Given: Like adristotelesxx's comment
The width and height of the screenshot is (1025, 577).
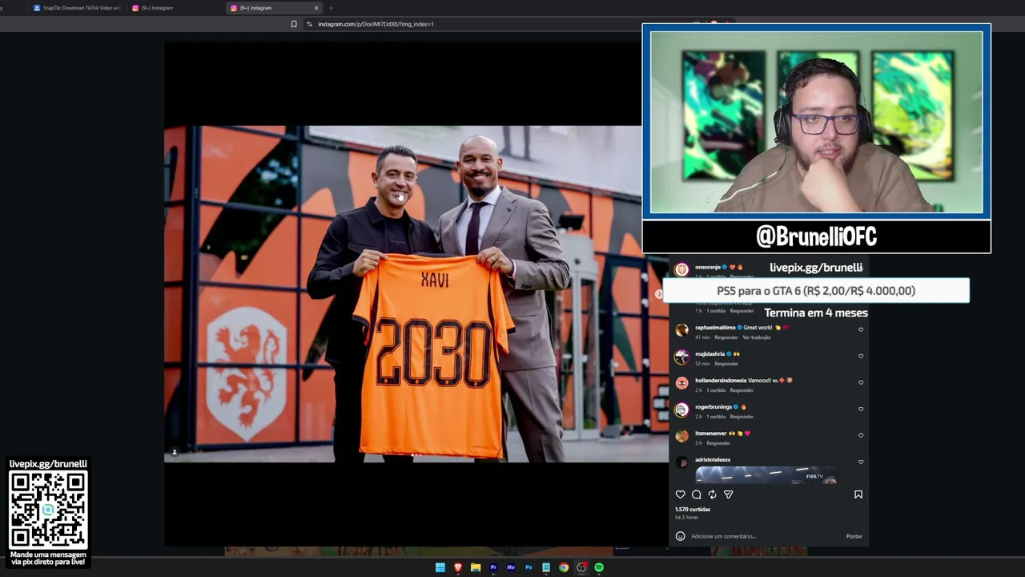Looking at the screenshot, I should tap(861, 462).
